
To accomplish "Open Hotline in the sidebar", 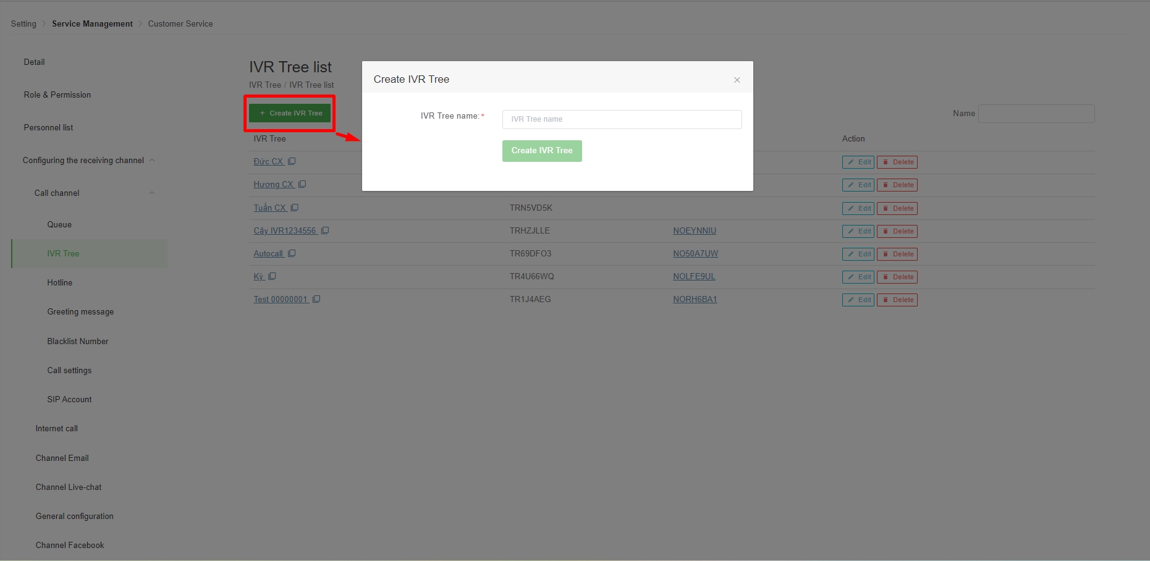I will point(60,282).
